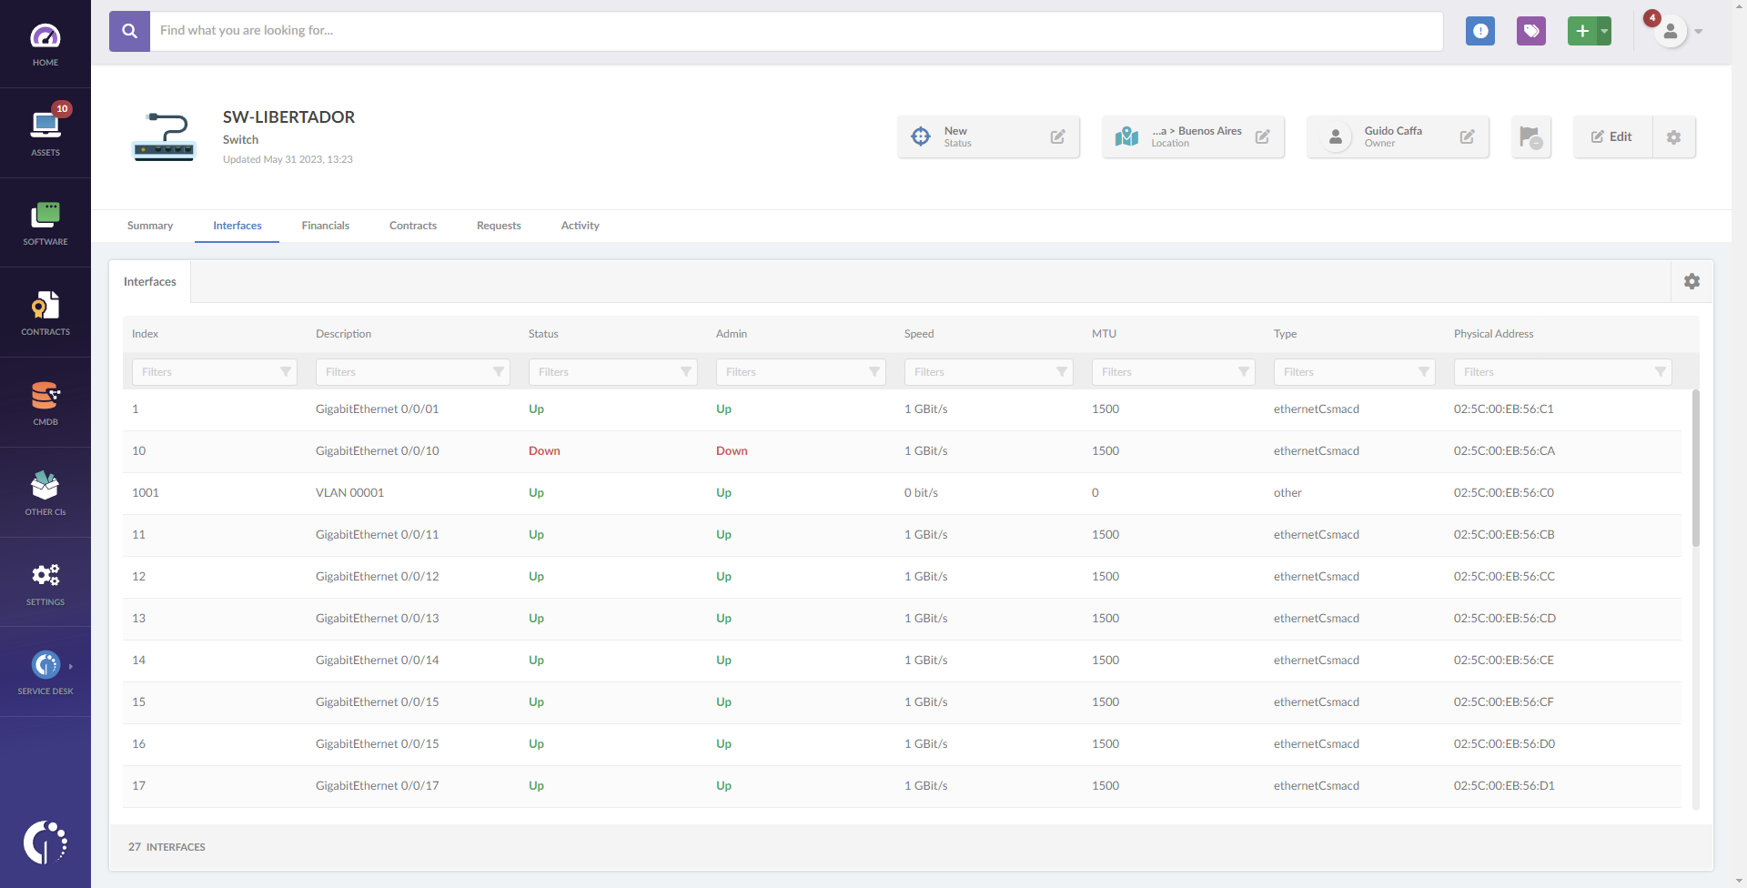Open the user account dropdown arrow
Viewport: 1747px width, 888px height.
pyautogui.click(x=1698, y=32)
